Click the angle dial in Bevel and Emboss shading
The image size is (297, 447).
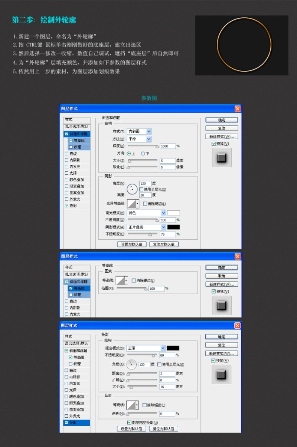pyautogui.click(x=132, y=189)
